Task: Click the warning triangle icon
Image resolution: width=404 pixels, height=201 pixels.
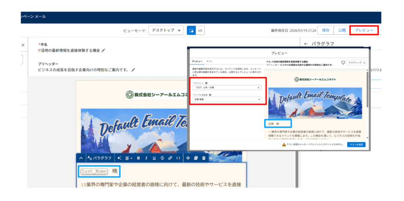Action: pos(284,145)
